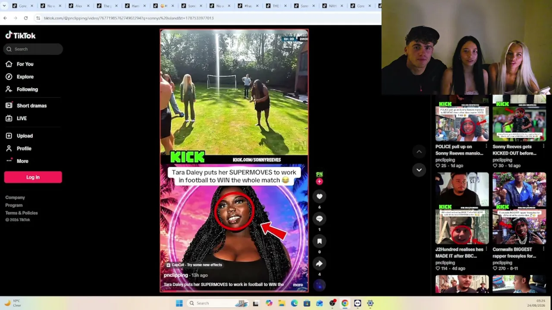
Task: Reload the TikTok page
Action: tap(26, 18)
